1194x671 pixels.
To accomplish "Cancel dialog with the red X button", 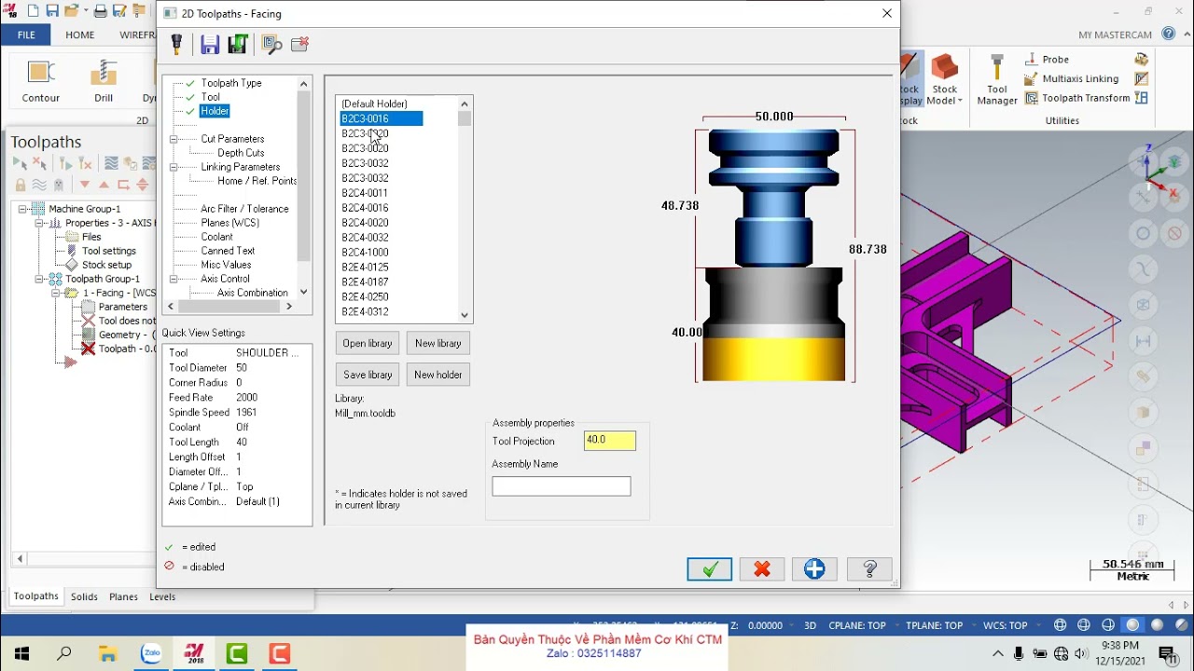I will [x=762, y=568].
